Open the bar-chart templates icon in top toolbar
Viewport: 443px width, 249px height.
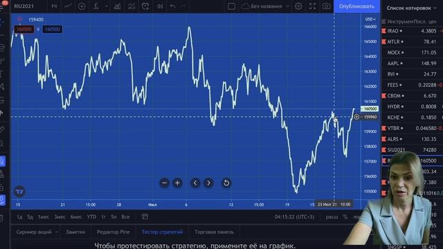pos(117,6)
